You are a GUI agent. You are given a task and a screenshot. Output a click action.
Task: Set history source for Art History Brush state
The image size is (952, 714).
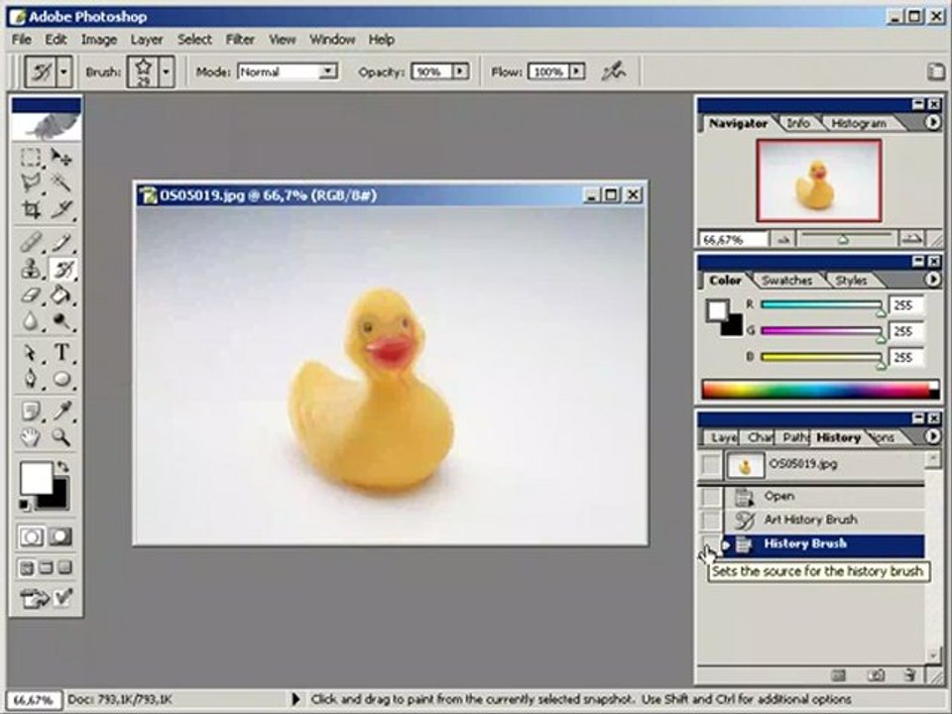[711, 521]
